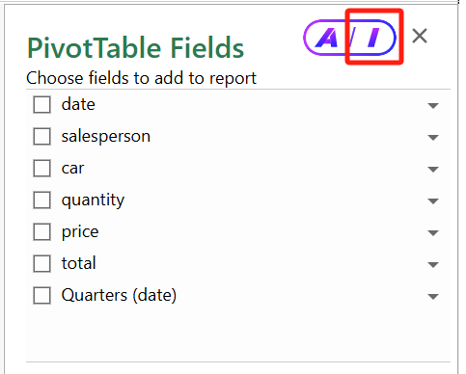Screen dimensions: 466x374
Task: Close the PivotTable Fields pane
Action: tap(420, 36)
